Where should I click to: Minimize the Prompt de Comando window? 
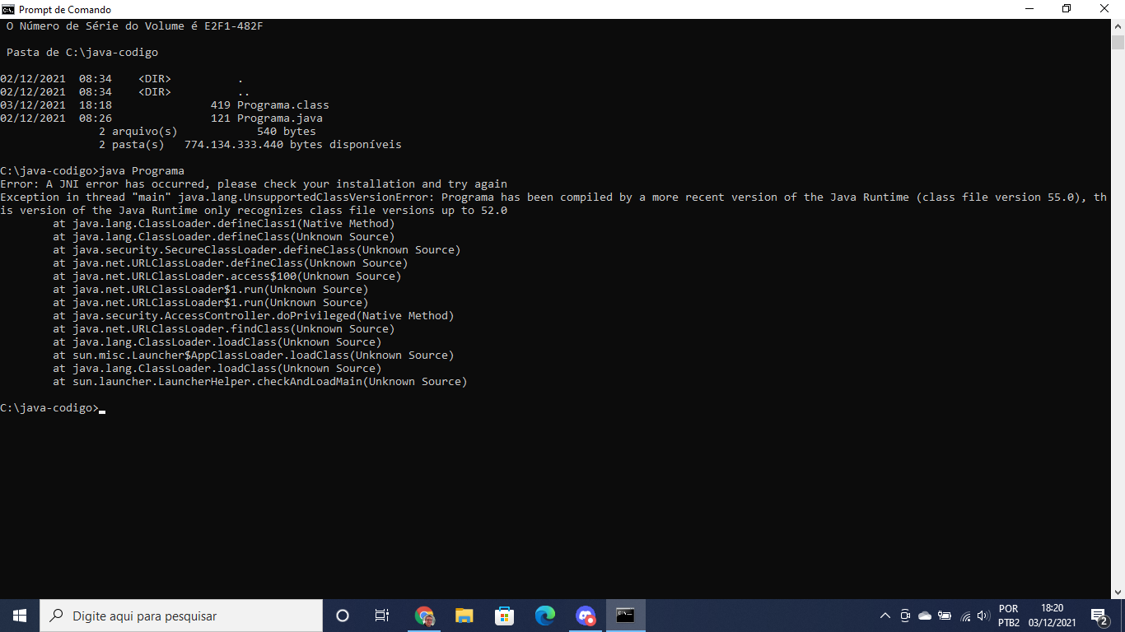point(1029,9)
